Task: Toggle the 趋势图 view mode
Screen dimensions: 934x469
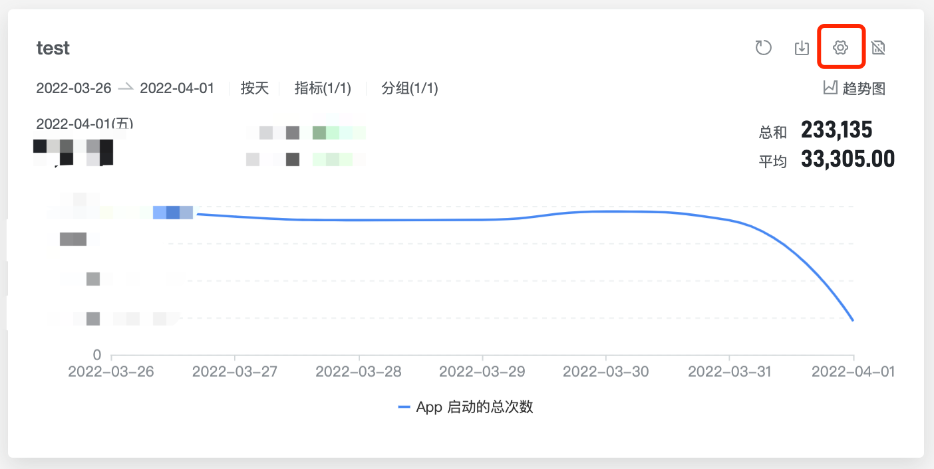Action: (x=854, y=87)
